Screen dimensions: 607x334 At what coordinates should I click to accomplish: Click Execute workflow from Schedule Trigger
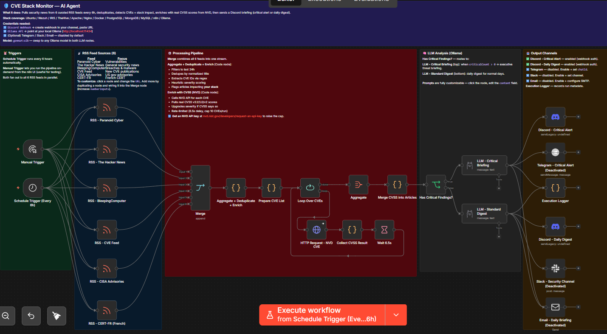pos(322,315)
